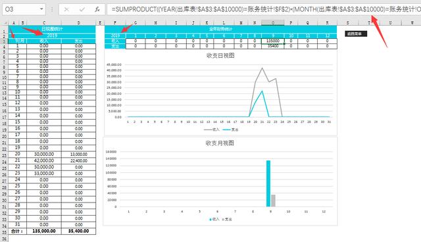The width and height of the screenshot is (421, 242).
Task: Click the day 1 cell in daily table
Action: click(x=18, y=46)
